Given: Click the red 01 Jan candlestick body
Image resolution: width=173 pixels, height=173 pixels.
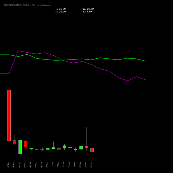Looking at the screenshot, I should (15, 142).
